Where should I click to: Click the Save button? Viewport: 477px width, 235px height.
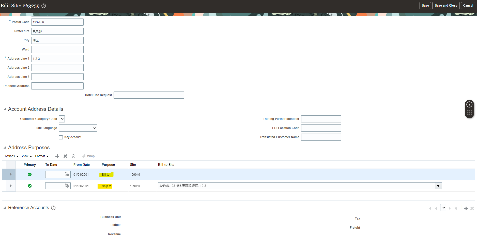tap(425, 6)
